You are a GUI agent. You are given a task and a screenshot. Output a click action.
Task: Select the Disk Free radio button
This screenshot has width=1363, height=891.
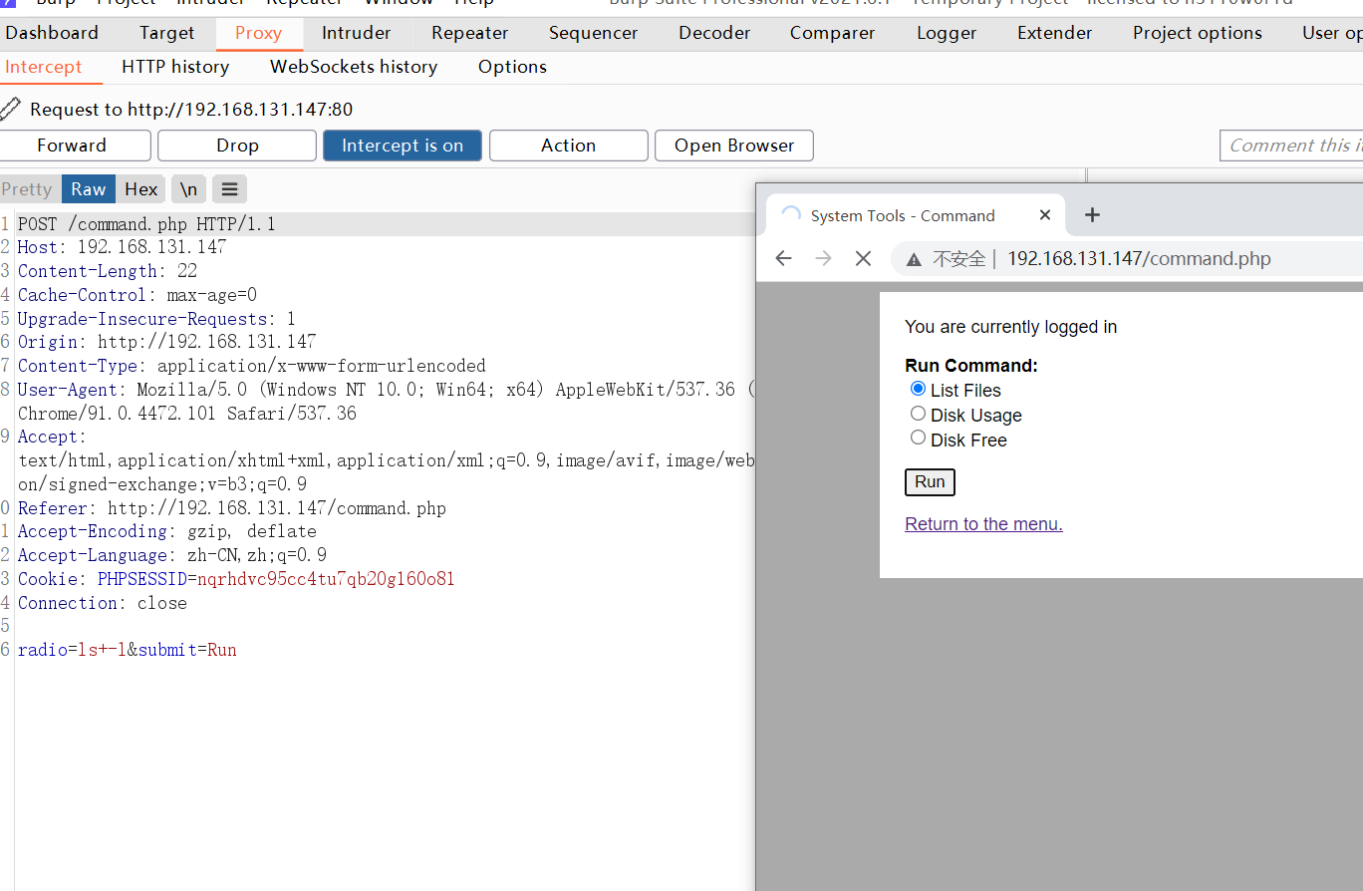[x=918, y=438]
